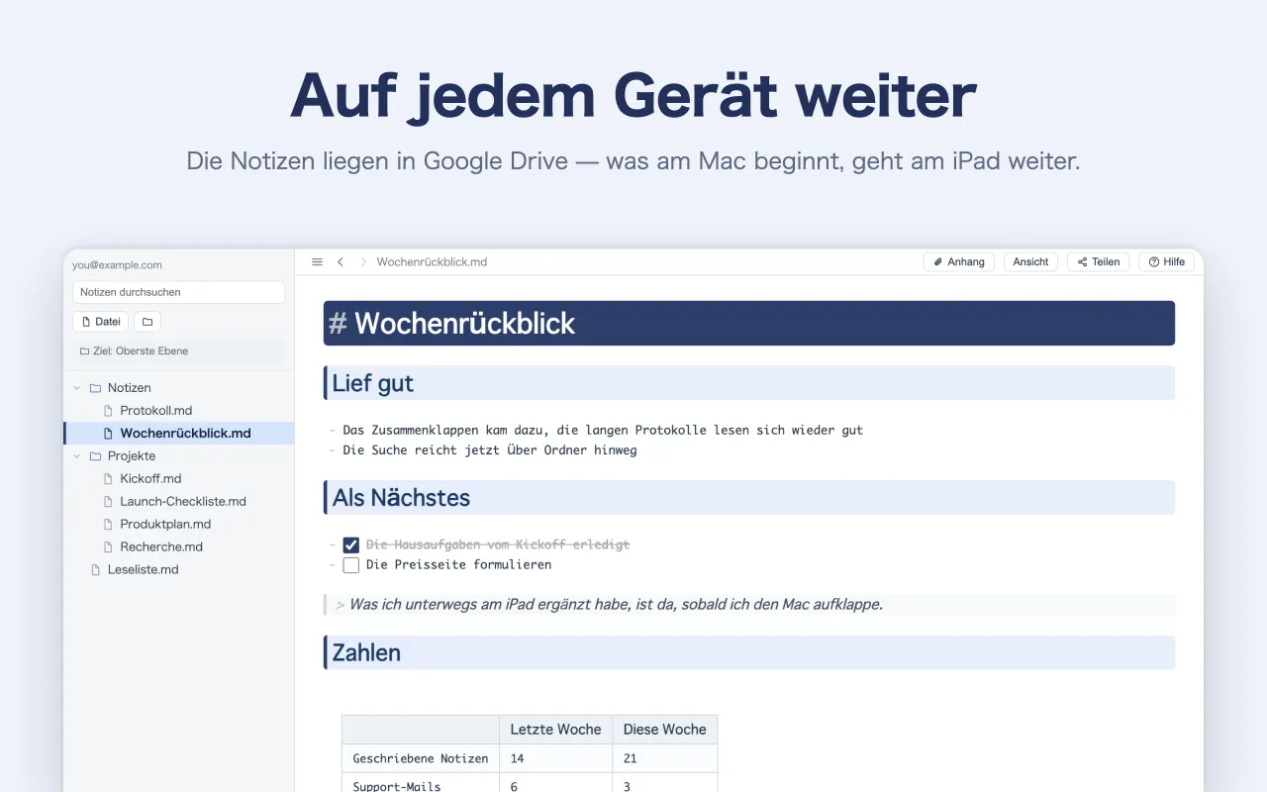Open Hilfe
The width and height of the screenshot is (1267, 792).
(x=1167, y=262)
